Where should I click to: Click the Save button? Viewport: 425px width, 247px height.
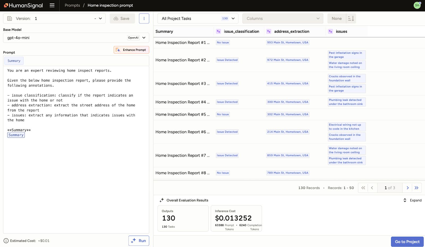122,19
